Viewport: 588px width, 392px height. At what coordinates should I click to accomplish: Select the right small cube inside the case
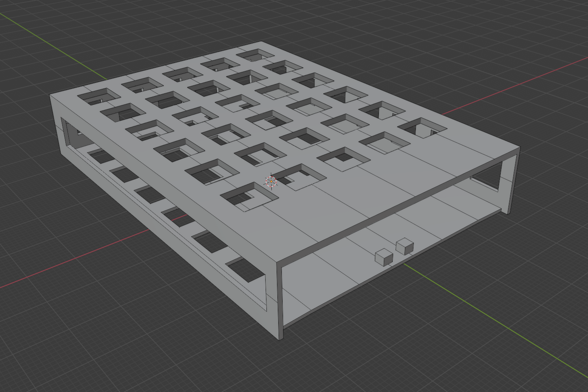405,246
